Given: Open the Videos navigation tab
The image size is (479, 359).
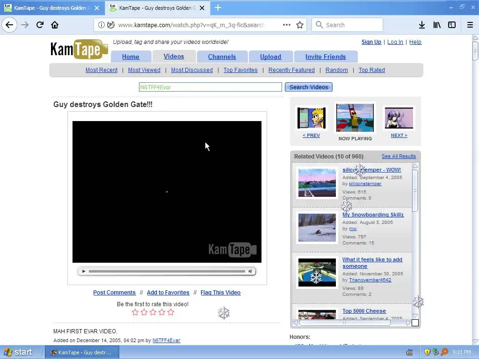Looking at the screenshot, I should coord(174,57).
